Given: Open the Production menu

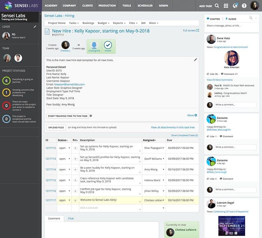Looking at the screenshot, I should 107,6.
